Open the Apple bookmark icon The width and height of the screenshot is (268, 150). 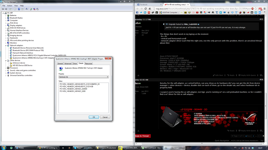point(228,13)
